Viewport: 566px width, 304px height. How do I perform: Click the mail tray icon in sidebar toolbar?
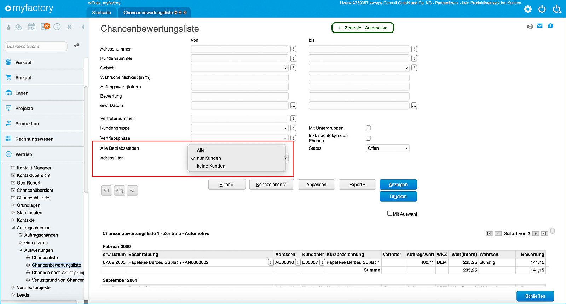(x=19, y=27)
